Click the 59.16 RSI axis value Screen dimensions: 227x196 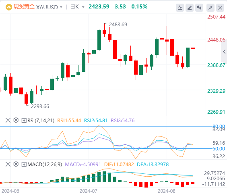pyautogui.click(x=219, y=143)
